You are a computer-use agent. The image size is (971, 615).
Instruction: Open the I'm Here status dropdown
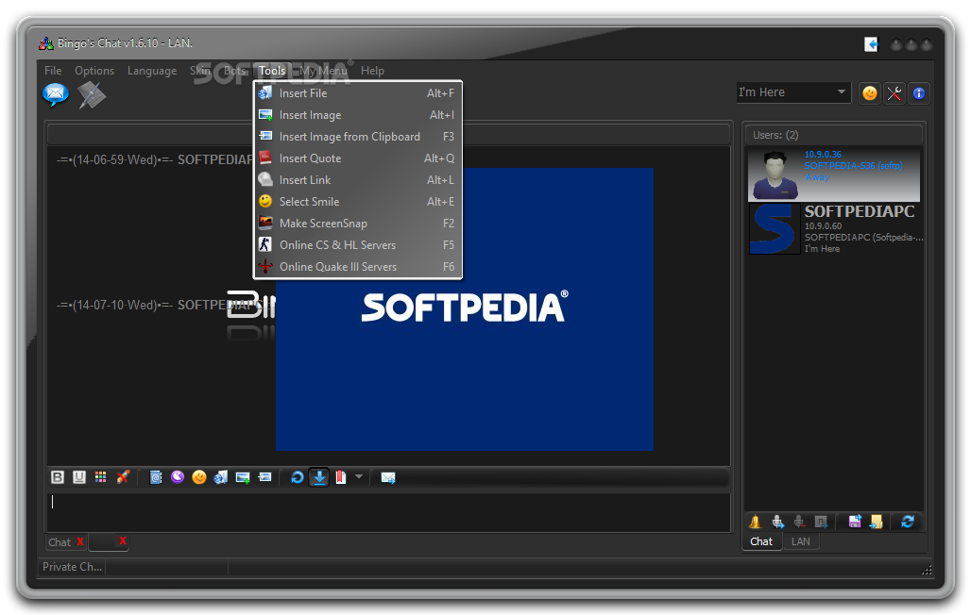click(793, 92)
